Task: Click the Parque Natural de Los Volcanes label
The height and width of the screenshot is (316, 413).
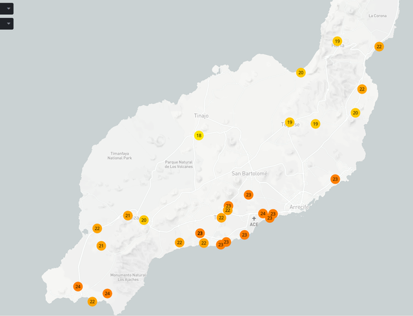Action: 179,164
